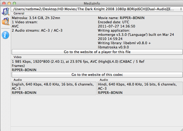
Task: Click 'Go to the website of this codec'
Action: 97,75
